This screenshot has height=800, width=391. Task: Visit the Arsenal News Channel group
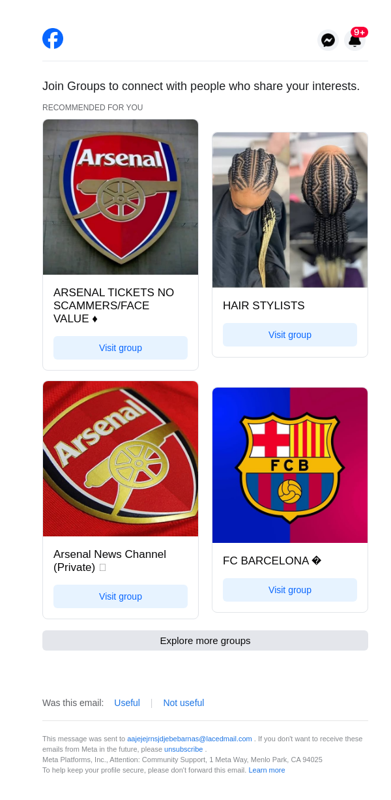tap(121, 596)
